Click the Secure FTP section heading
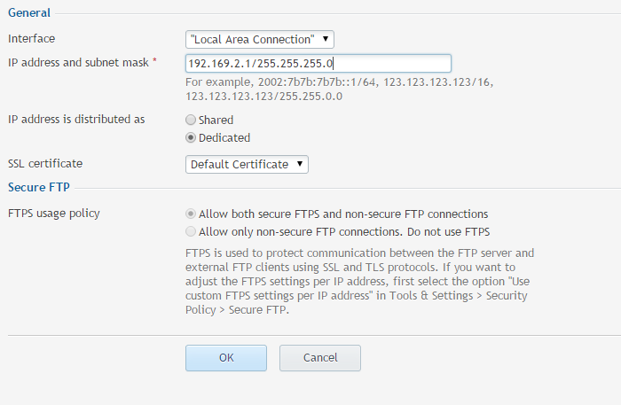This screenshot has width=621, height=405. pyautogui.click(x=38, y=187)
